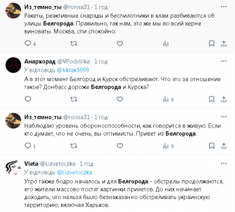Viewport: 235px width, 212px height.
Task: Like the Анархорад tweet
Action: [x=120, y=99]
